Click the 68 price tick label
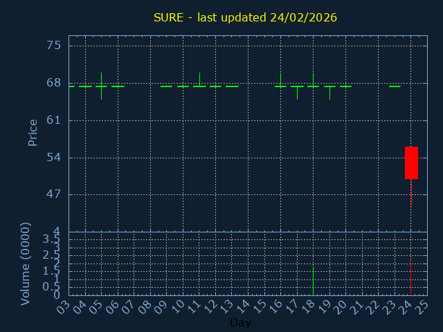443x332 pixels. [x=53, y=83]
